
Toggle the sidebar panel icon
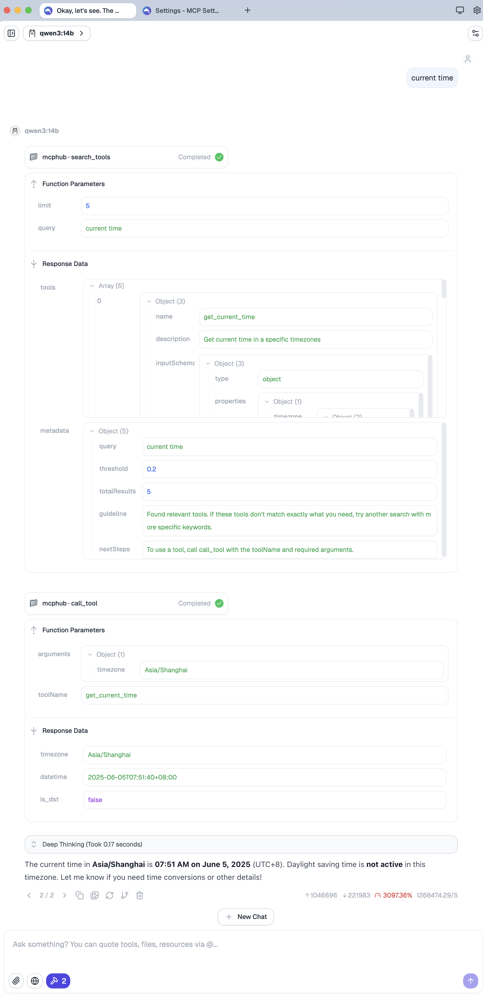pyautogui.click(x=11, y=33)
